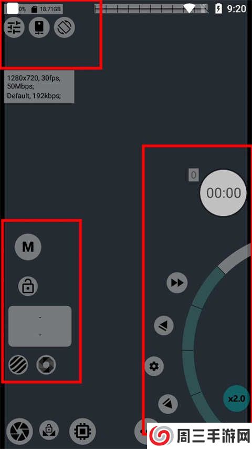Open the processor chip icon
This screenshot has width=252, height=449.
[x=82, y=431]
